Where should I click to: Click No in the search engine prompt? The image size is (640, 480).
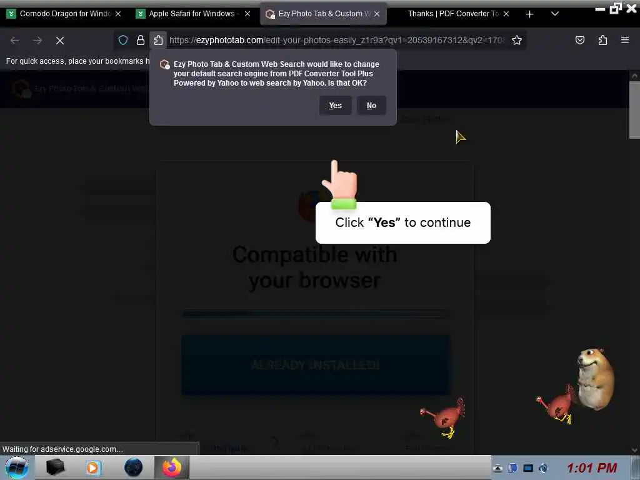(371, 106)
